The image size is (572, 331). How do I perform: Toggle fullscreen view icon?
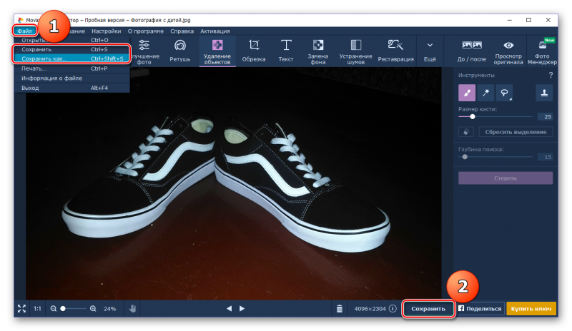point(21,309)
